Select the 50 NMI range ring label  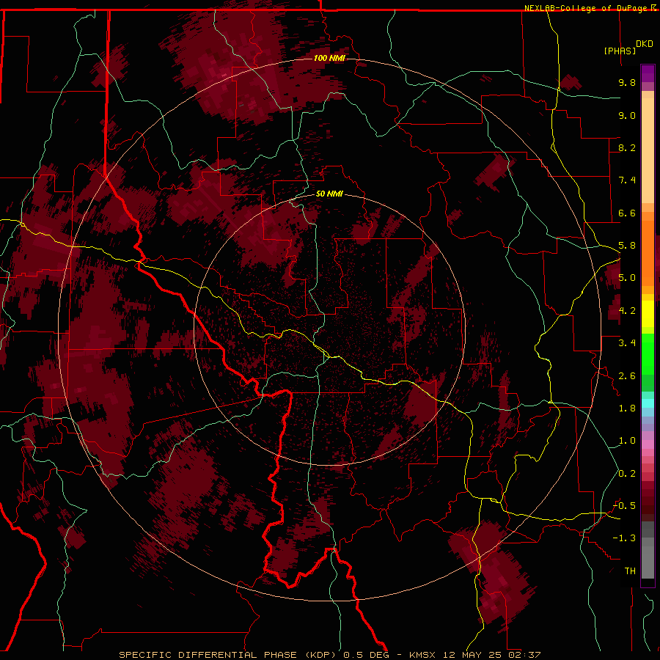pos(329,194)
